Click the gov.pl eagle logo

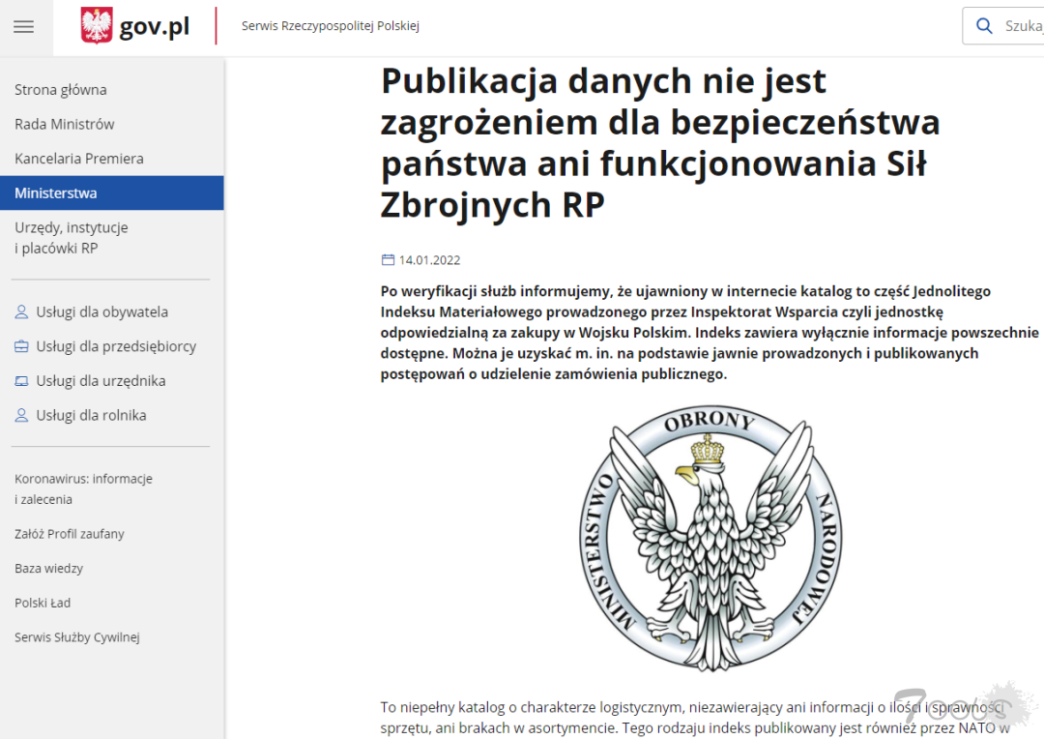pos(97,26)
